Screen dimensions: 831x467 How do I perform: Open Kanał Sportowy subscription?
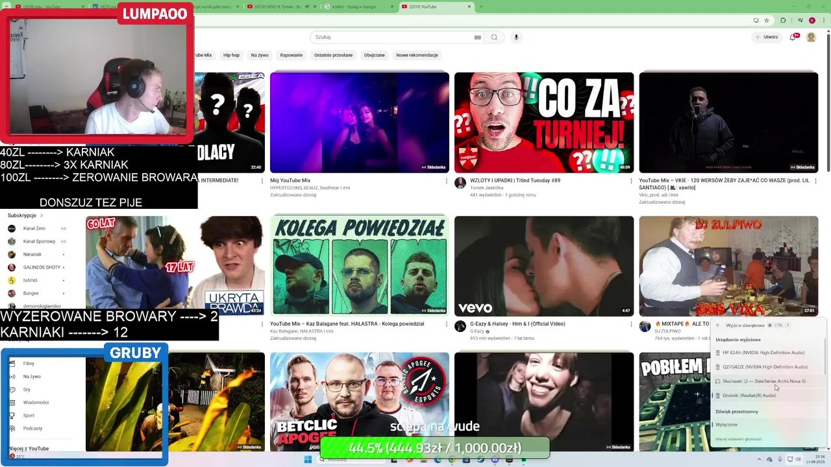(x=37, y=241)
